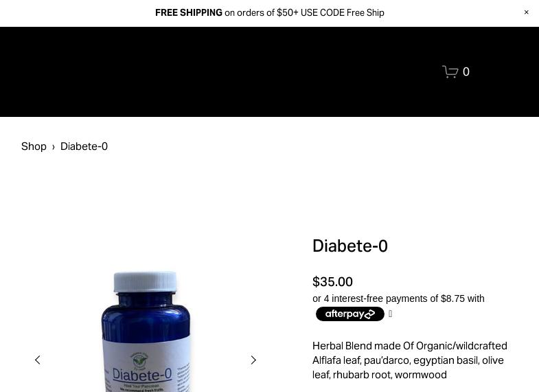Click the cart item count 0
This screenshot has height=392, width=539.
click(466, 72)
